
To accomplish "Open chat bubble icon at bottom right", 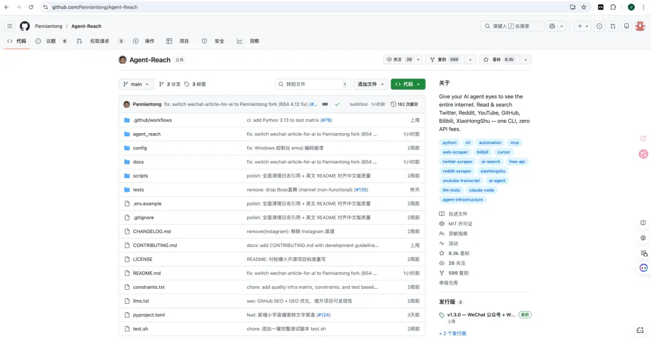I will (640, 330).
